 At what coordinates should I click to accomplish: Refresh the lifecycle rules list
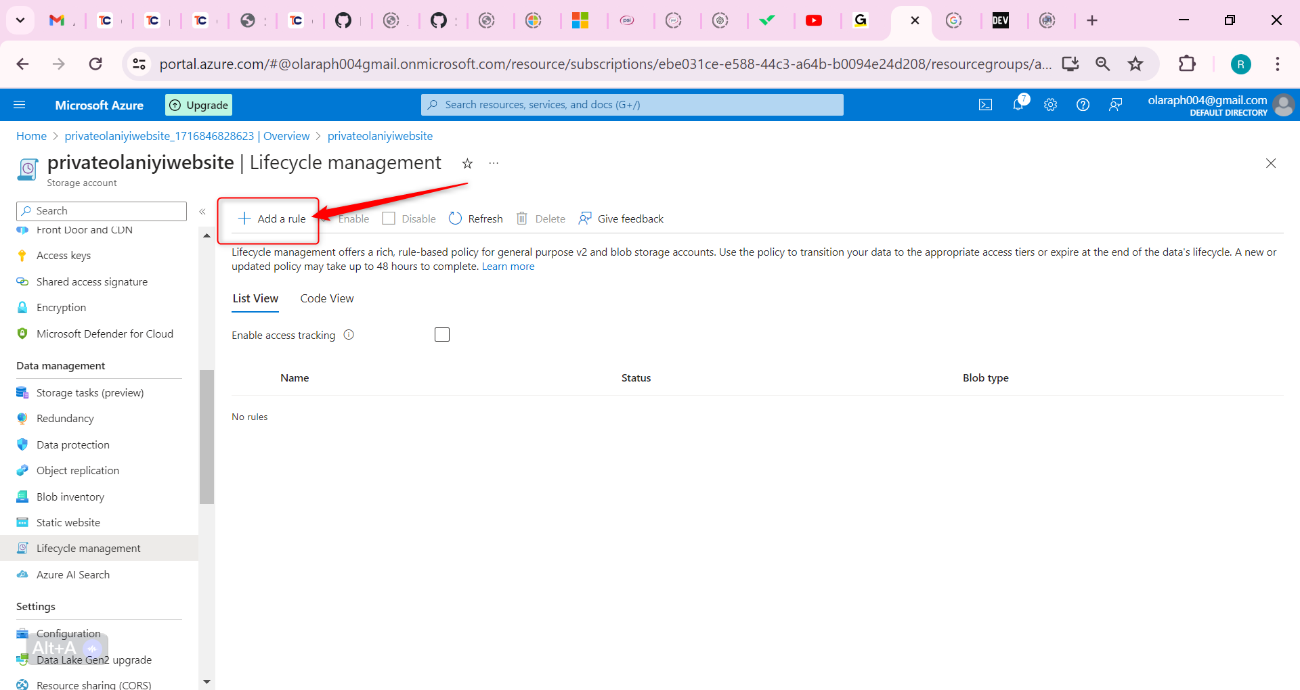(475, 218)
